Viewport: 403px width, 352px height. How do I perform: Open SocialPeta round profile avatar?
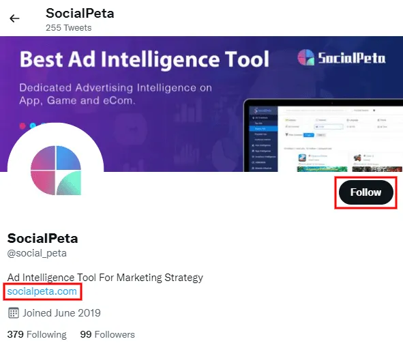pos(56,171)
